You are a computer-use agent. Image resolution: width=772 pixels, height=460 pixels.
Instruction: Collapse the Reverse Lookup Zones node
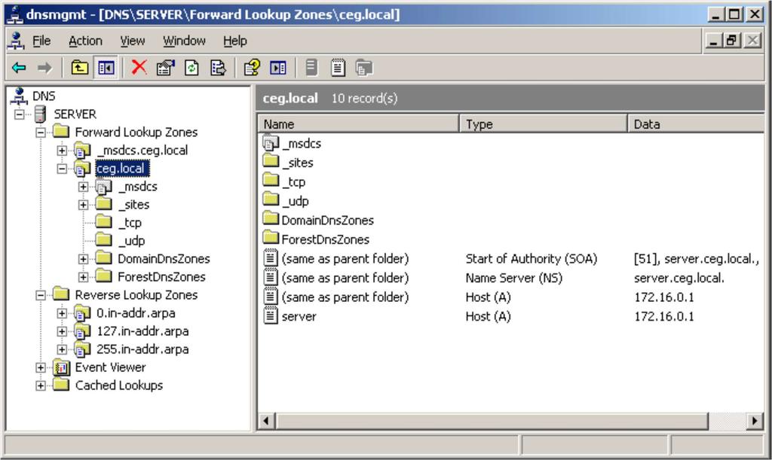click(41, 295)
